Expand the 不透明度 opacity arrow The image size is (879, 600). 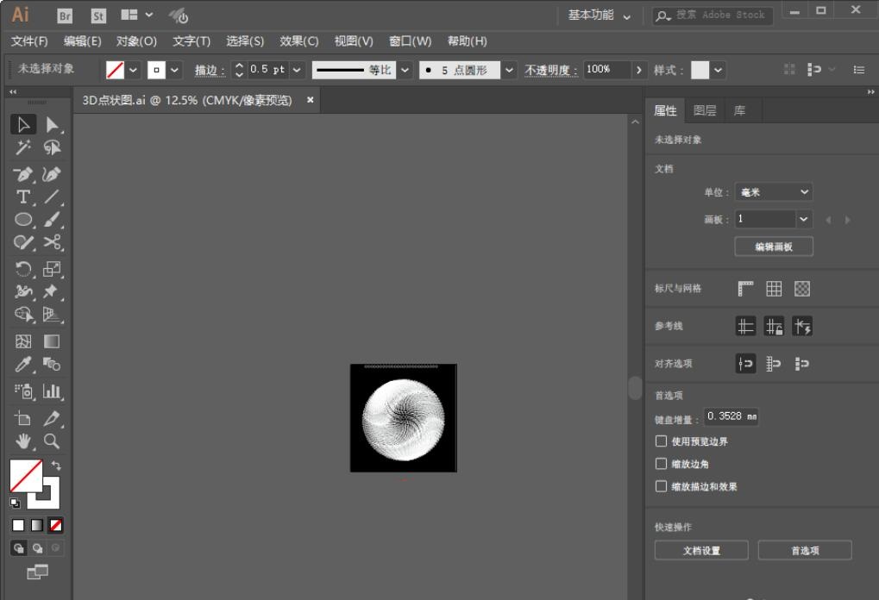pos(638,70)
